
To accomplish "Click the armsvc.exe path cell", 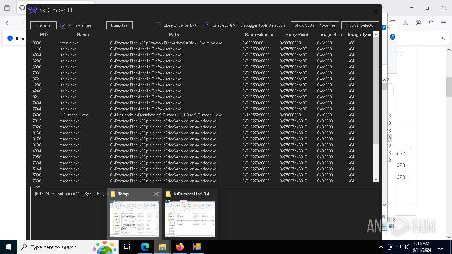I will pos(166,43).
